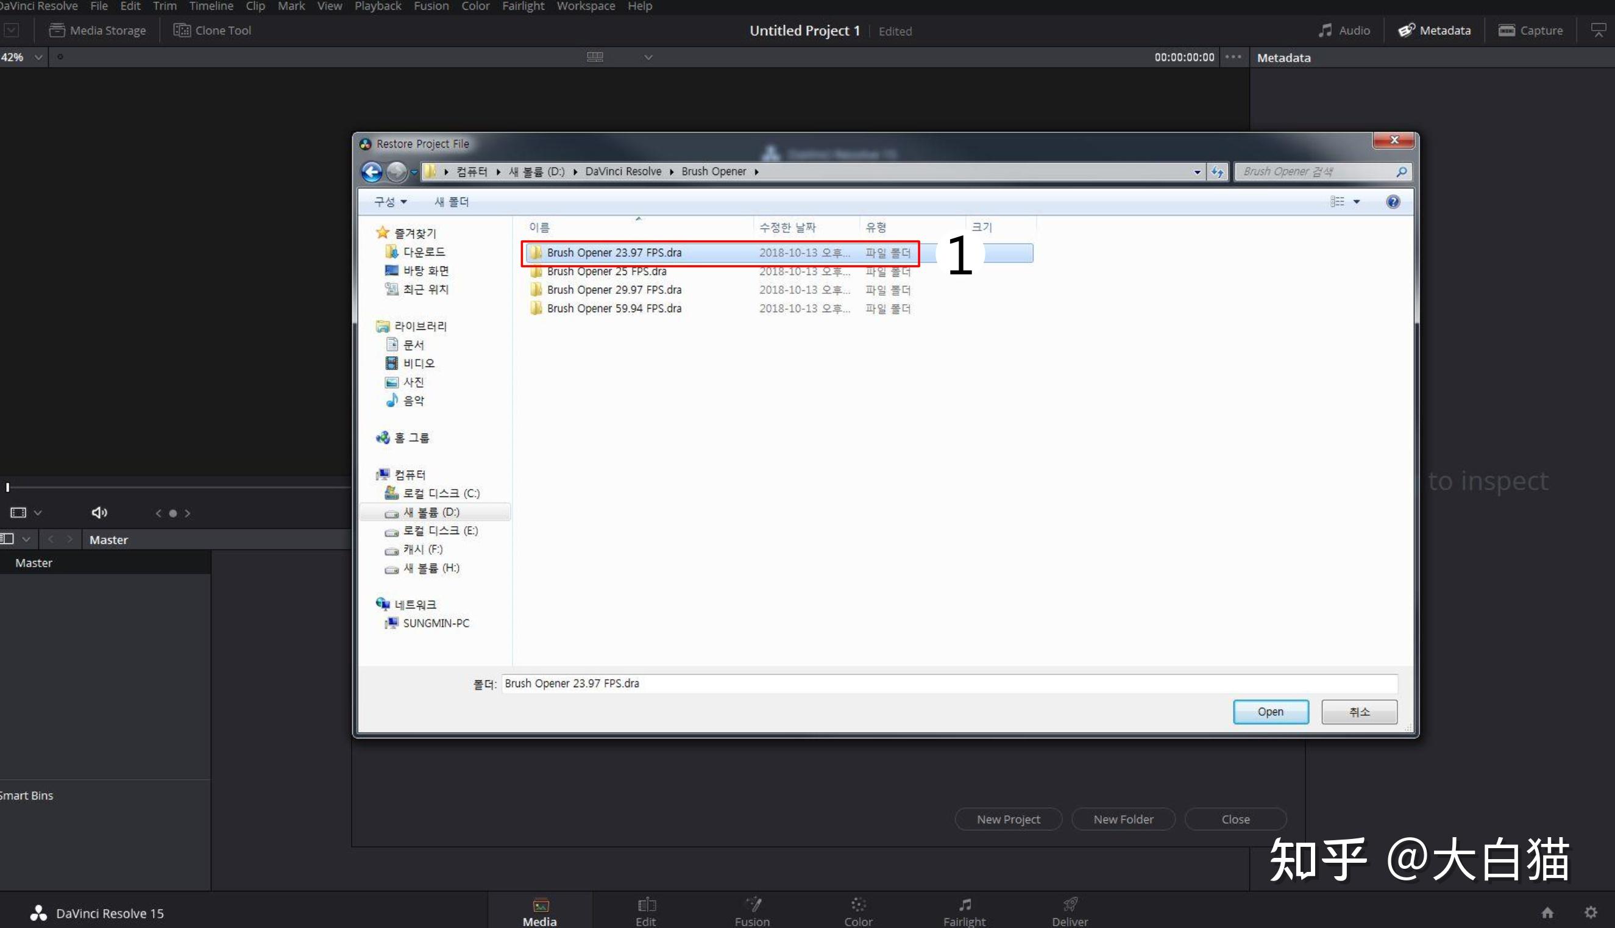The image size is (1615, 928).
Task: Change the view layout icon in dialog
Action: (x=1336, y=202)
